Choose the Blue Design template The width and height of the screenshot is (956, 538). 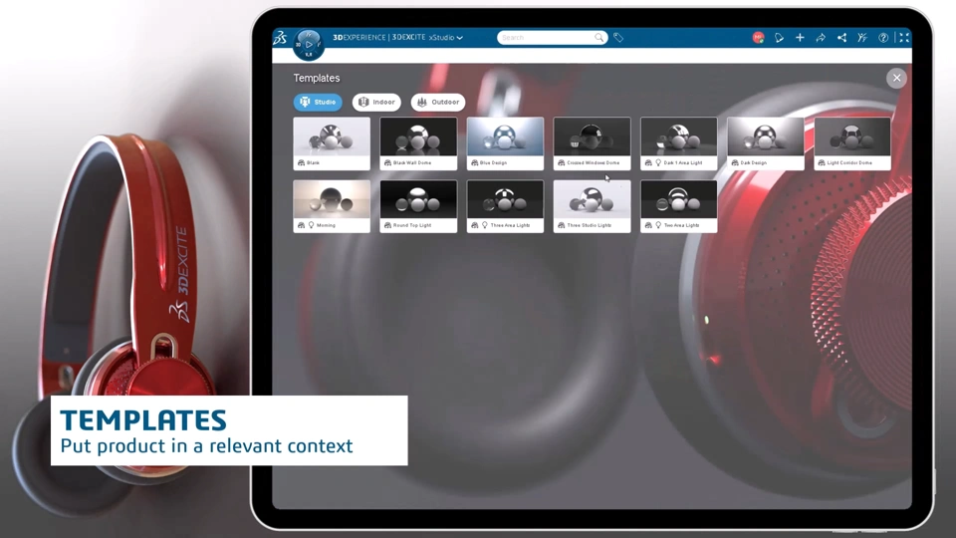click(x=505, y=143)
